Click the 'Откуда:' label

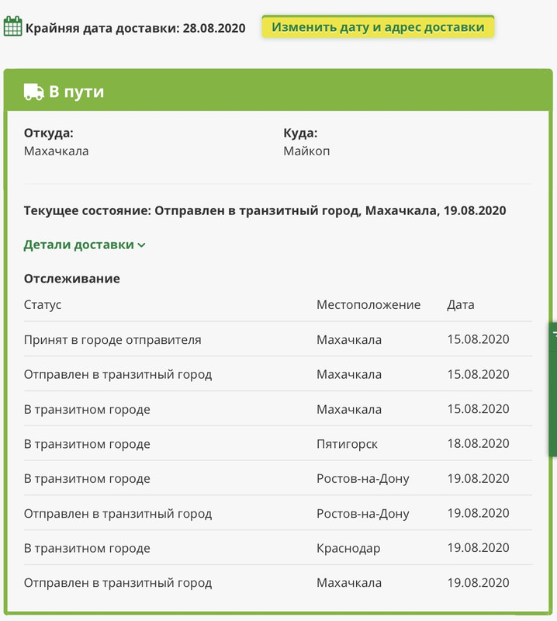pos(49,133)
